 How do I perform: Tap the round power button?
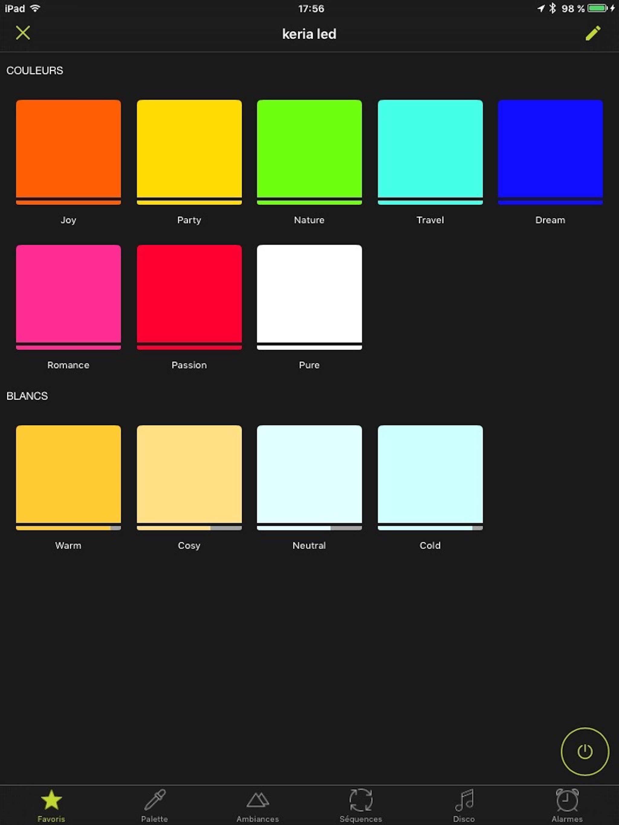[585, 752]
